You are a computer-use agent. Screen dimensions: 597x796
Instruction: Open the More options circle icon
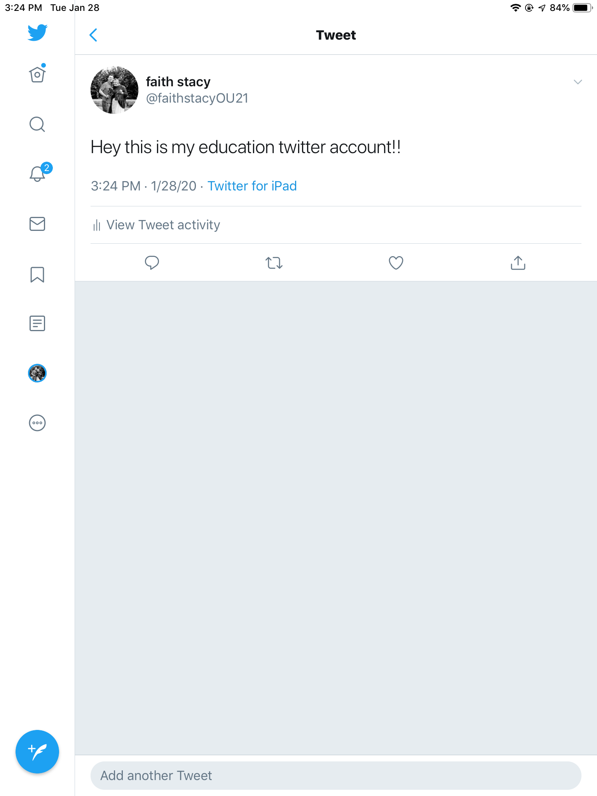37,423
